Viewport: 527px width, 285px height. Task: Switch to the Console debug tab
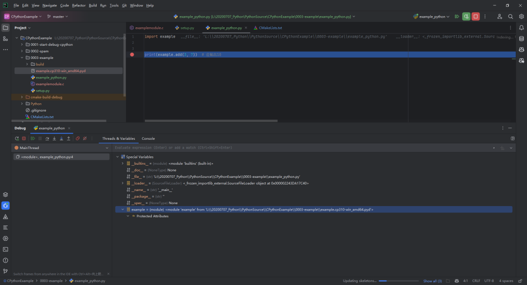(x=148, y=138)
